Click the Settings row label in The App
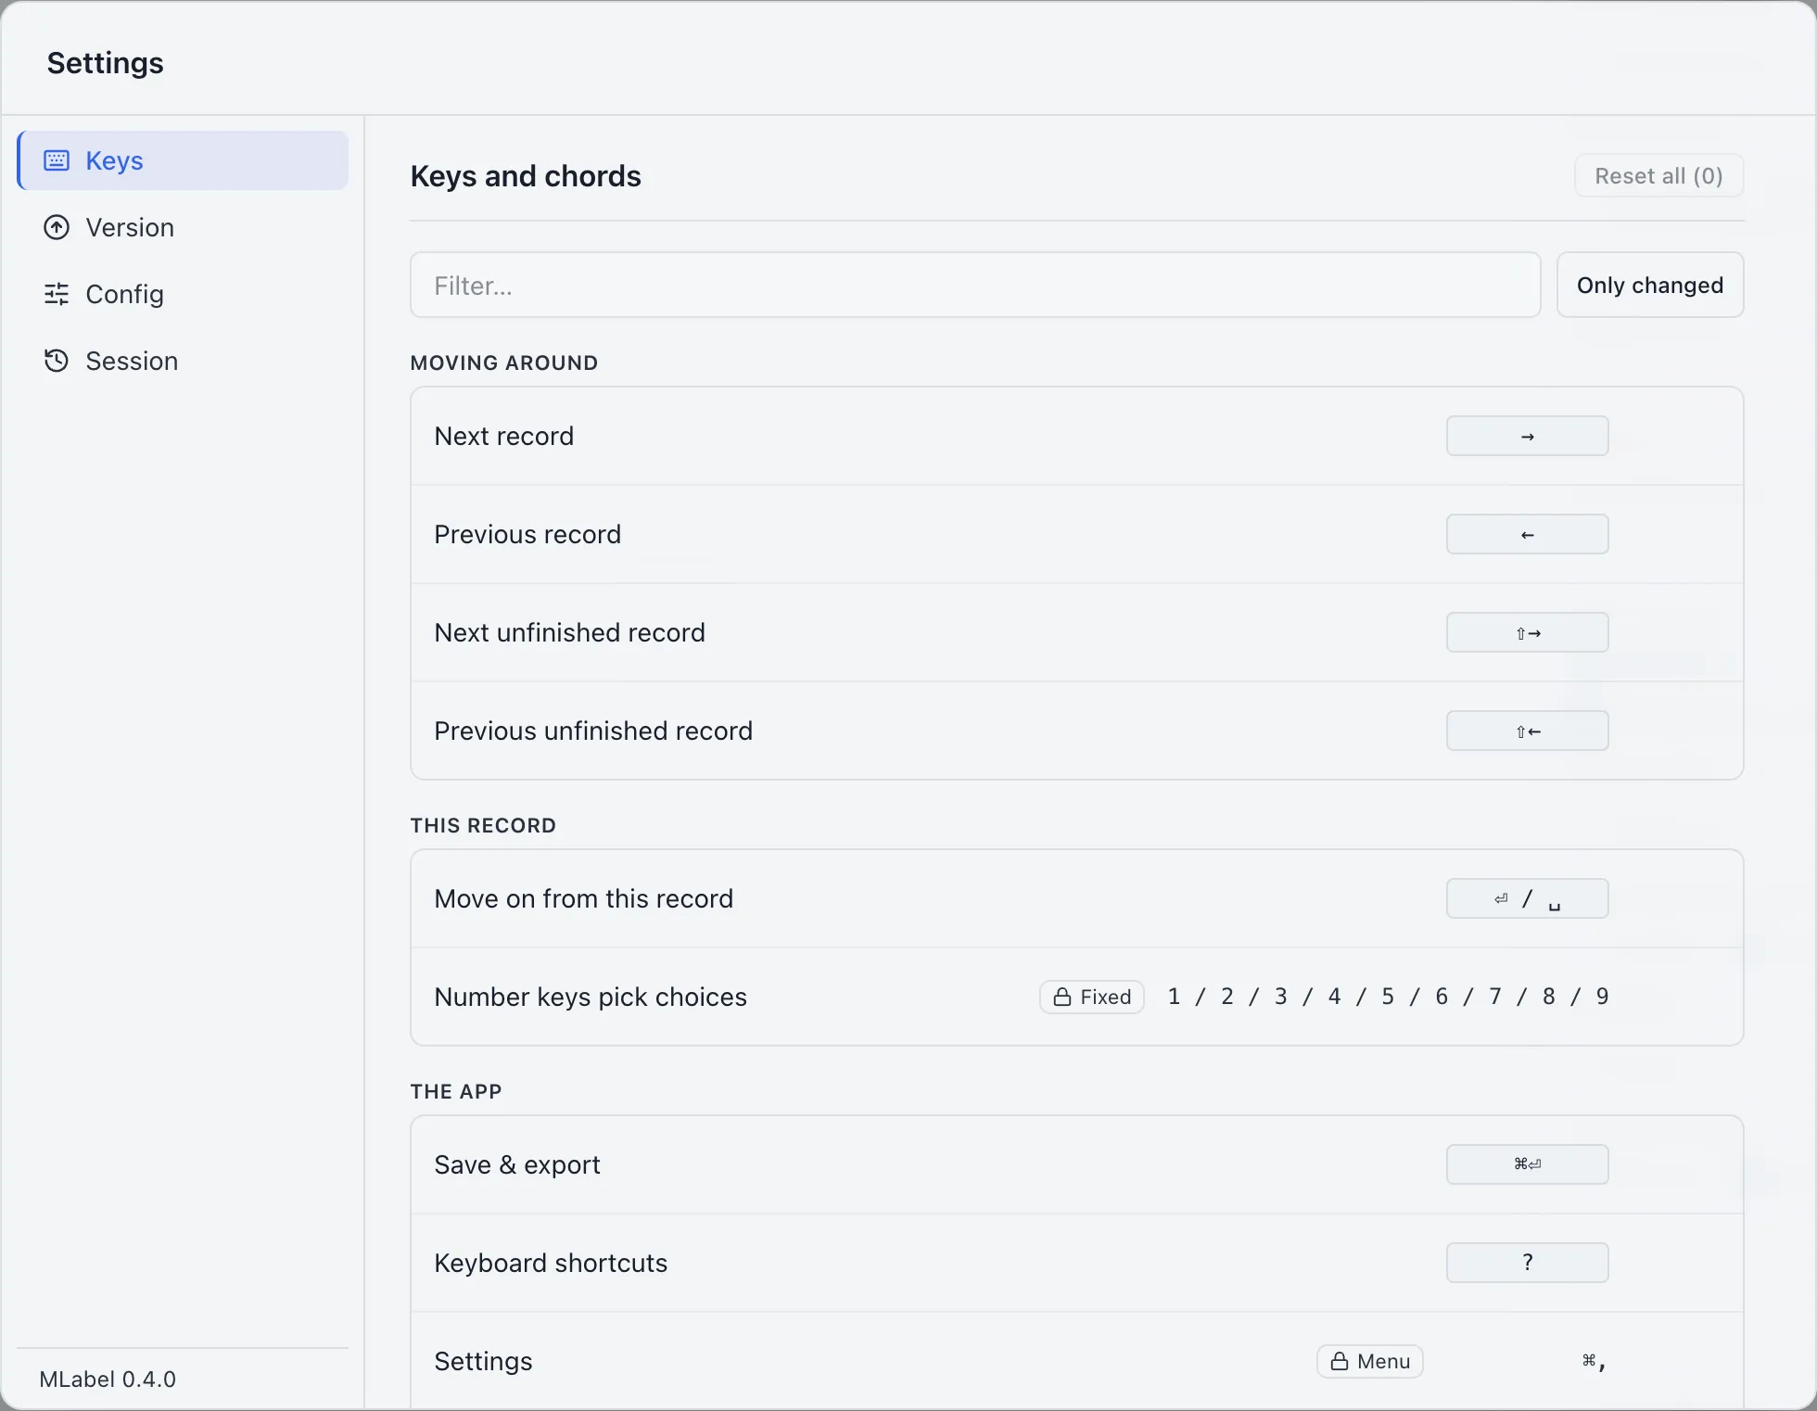 tap(483, 1361)
